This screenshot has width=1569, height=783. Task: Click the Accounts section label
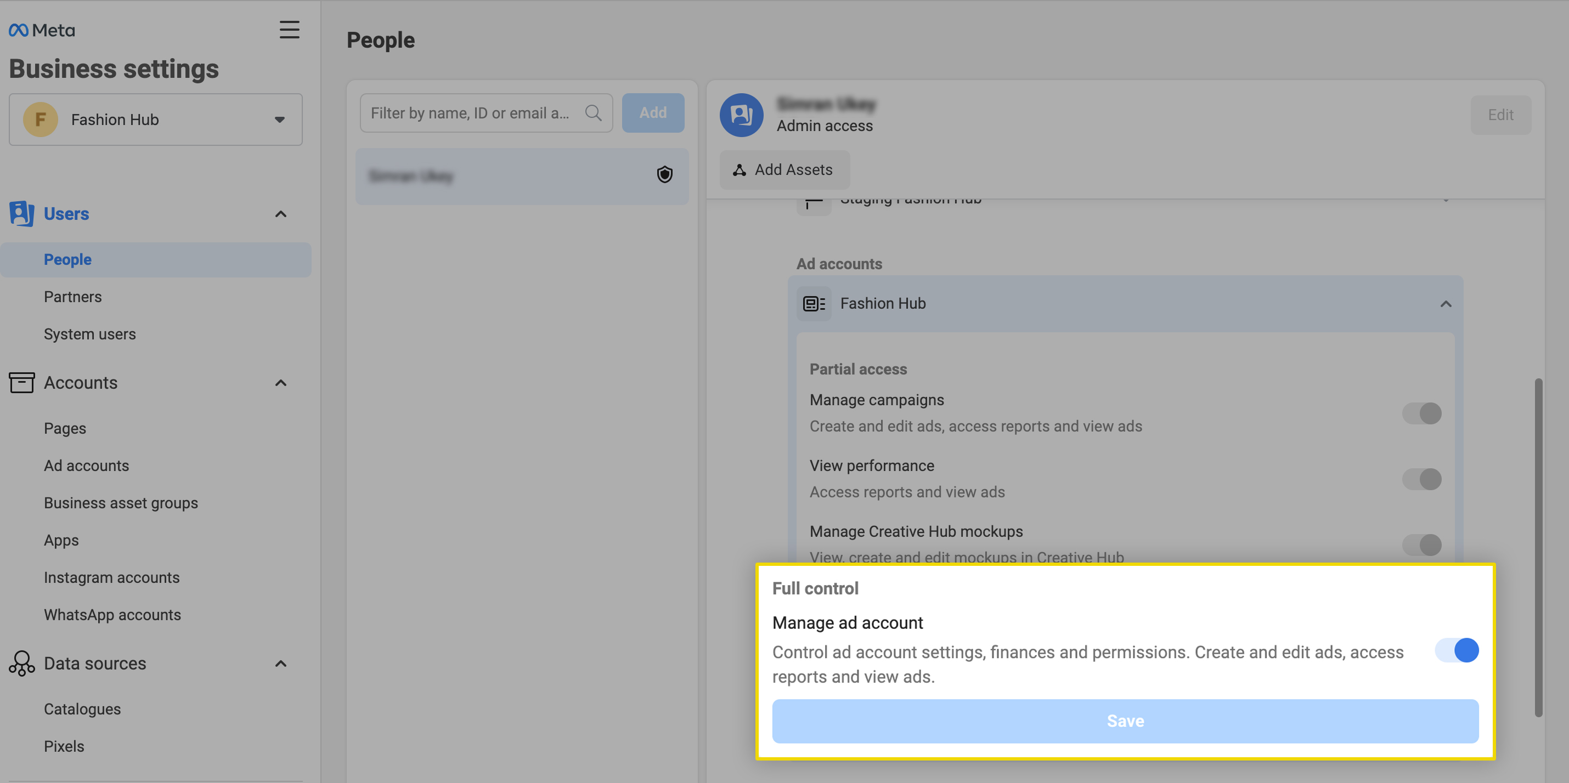coord(81,382)
